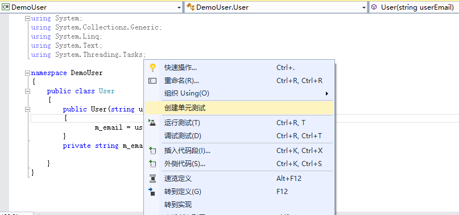
Task: Click the 'm_email =' assignment line
Action: [118, 127]
